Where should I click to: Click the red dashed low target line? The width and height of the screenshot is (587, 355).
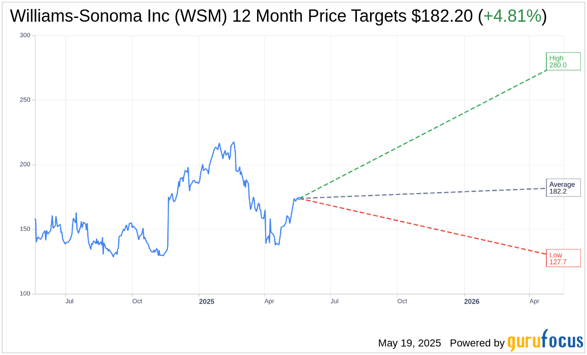pos(423,226)
